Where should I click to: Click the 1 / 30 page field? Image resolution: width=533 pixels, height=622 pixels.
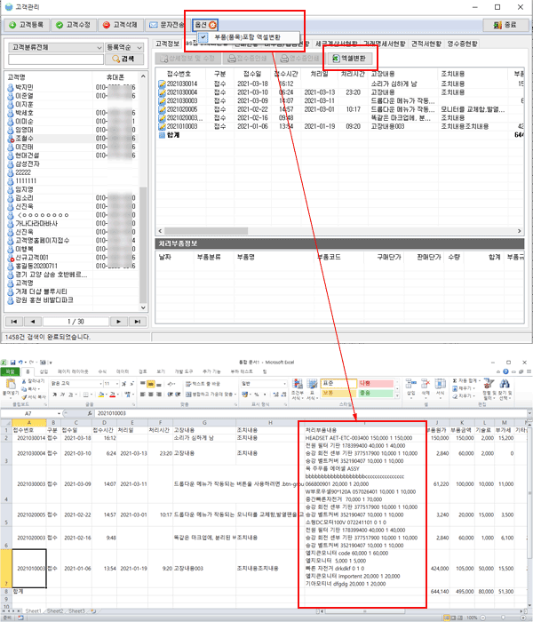pyautogui.click(x=76, y=322)
